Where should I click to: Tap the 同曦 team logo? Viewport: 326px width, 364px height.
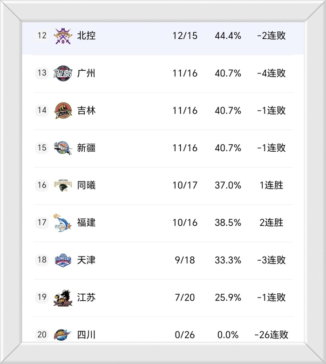[x=63, y=185]
